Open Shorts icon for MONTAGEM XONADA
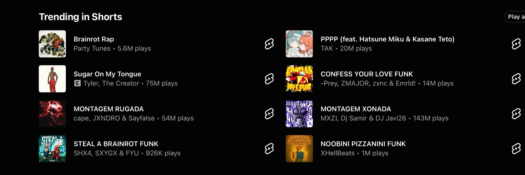The image size is (525, 175). tap(516, 114)
